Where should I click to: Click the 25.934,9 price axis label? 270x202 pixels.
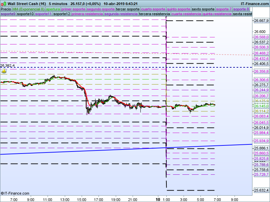pos(261,141)
